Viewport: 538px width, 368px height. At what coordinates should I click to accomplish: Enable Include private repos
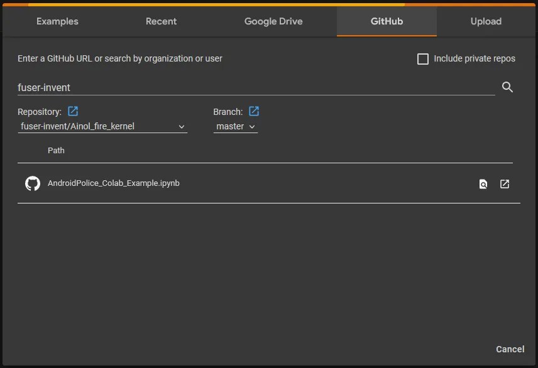pyautogui.click(x=423, y=58)
